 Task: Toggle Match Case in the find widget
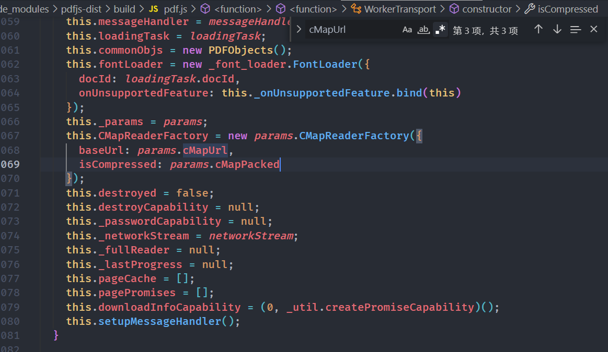[407, 30]
